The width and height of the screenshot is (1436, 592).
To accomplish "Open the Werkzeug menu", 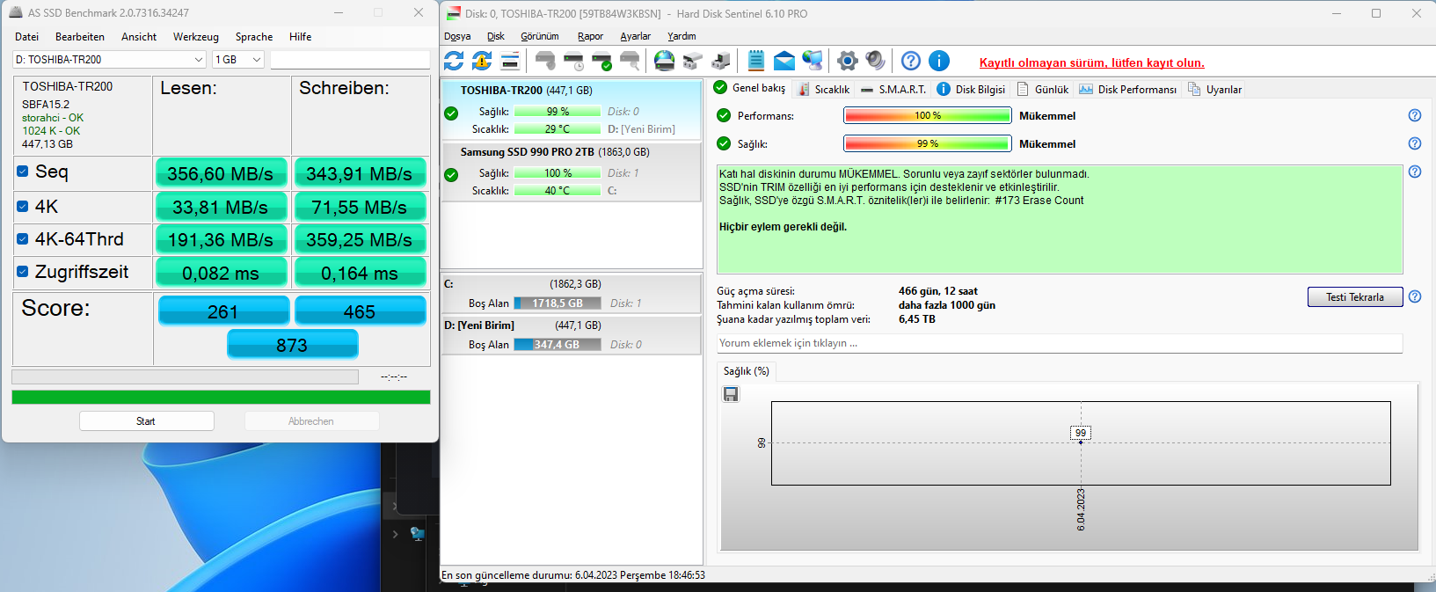I will pyautogui.click(x=196, y=37).
